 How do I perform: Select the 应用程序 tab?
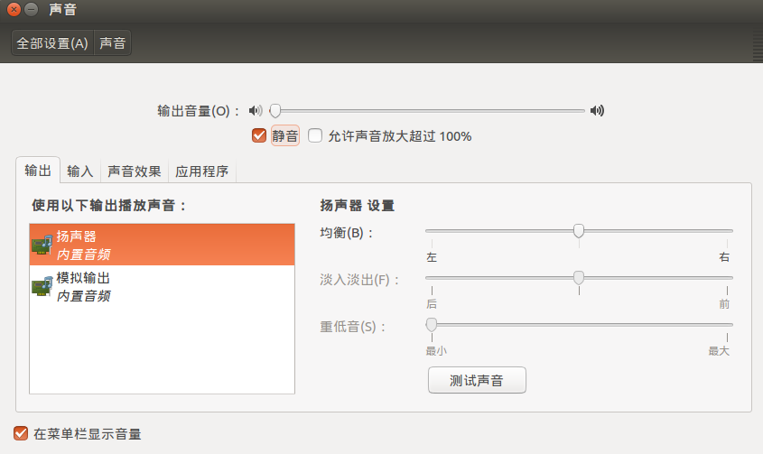pyautogui.click(x=202, y=171)
